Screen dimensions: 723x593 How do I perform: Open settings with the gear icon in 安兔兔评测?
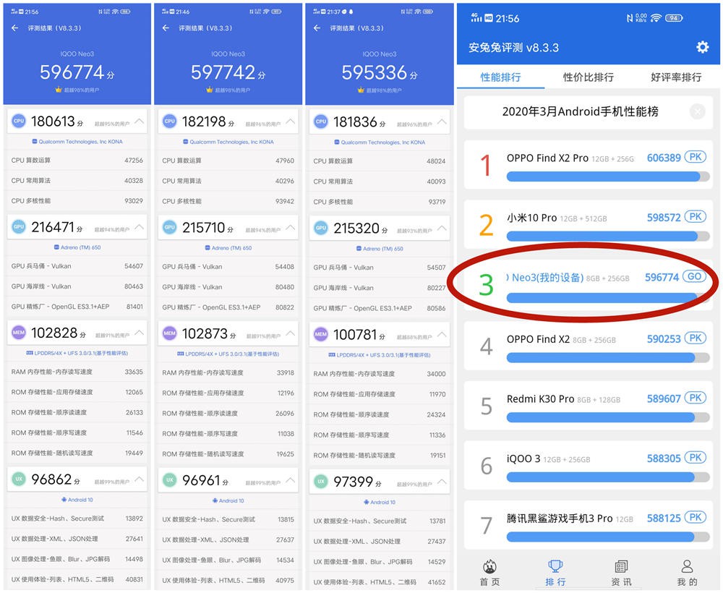702,47
